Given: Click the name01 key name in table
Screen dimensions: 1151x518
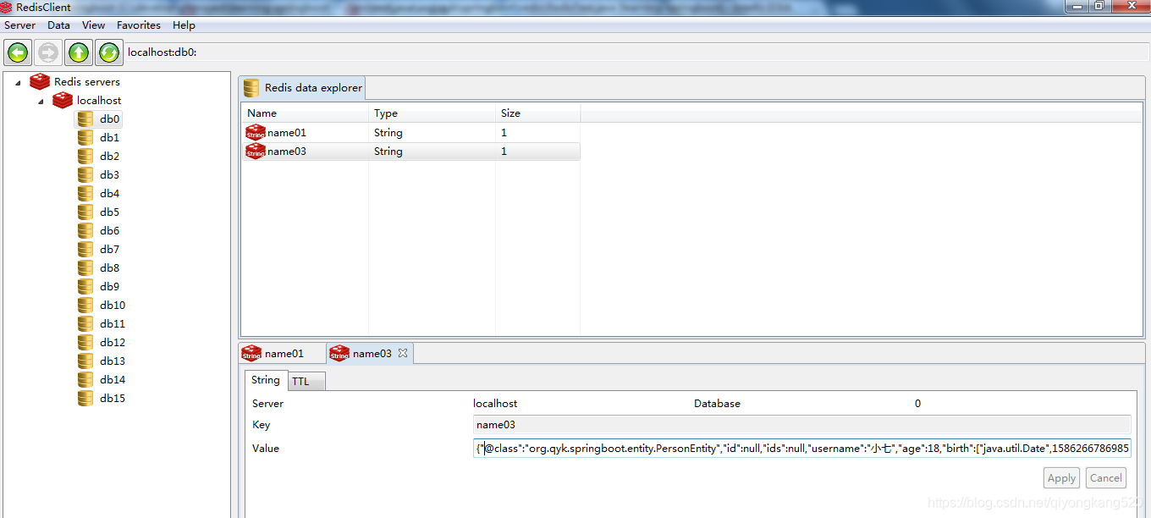Looking at the screenshot, I should tap(286, 133).
